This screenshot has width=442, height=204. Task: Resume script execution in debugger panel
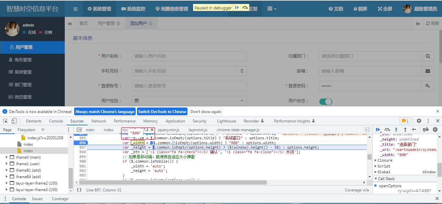point(378,130)
